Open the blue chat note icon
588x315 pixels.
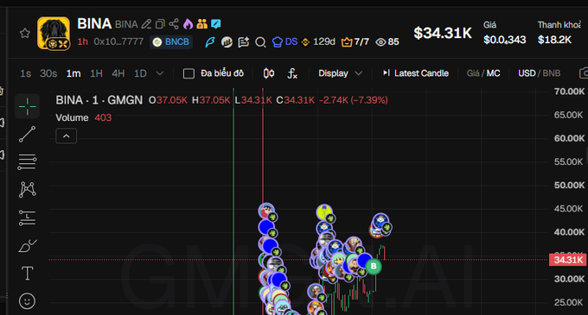pyautogui.click(x=216, y=24)
